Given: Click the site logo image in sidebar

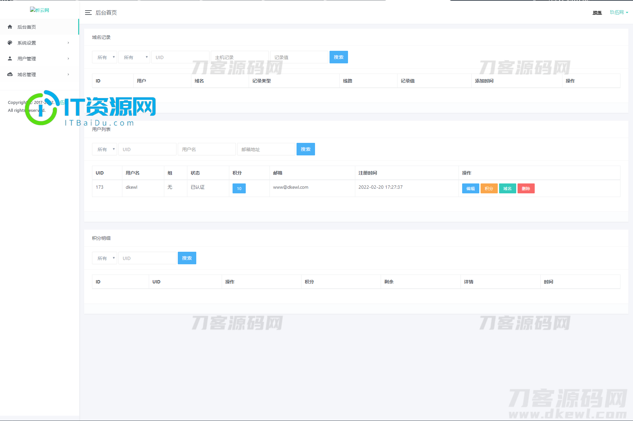Looking at the screenshot, I should click(40, 10).
